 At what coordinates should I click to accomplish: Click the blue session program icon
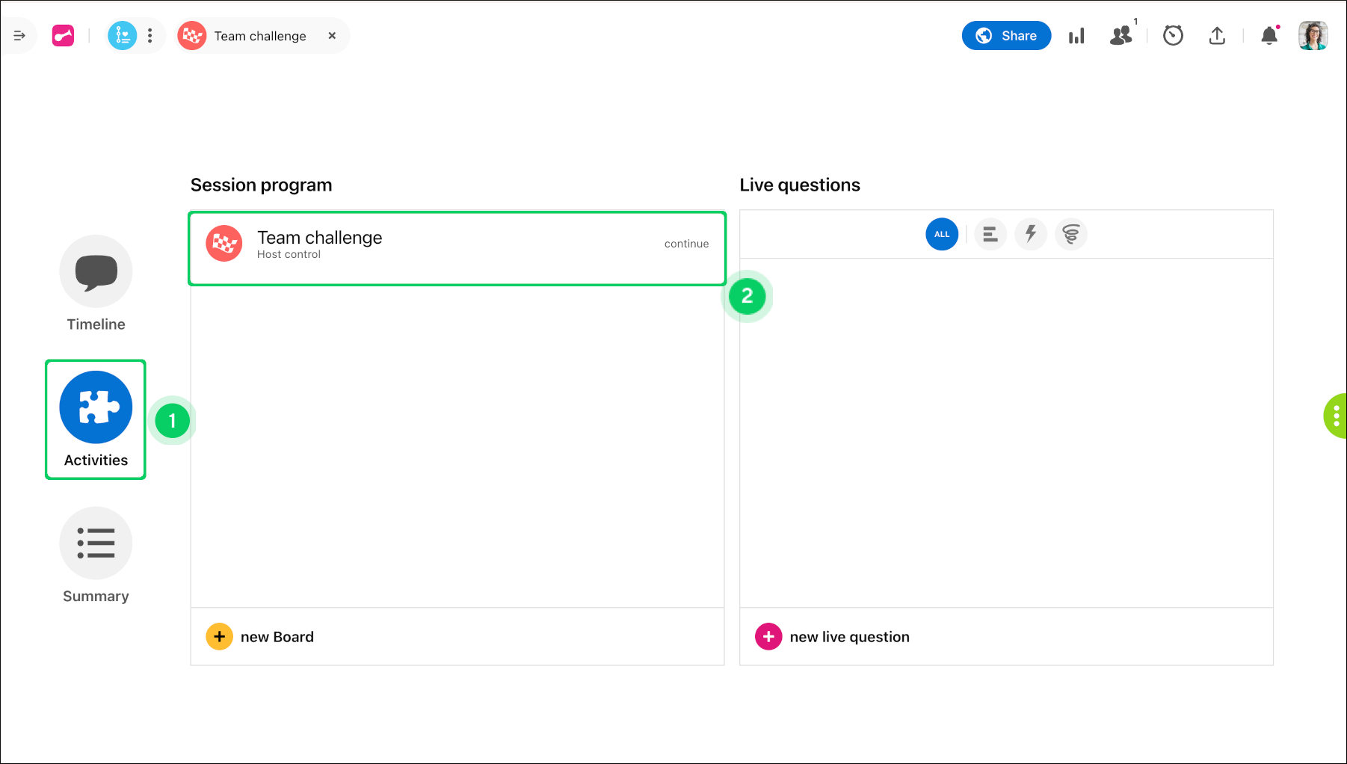tap(123, 36)
